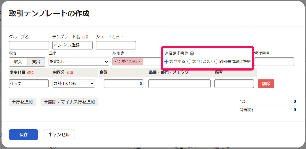The image size is (306, 149).
Task: Open the 口座 dropdown showing 指定なし
Action: click(79, 62)
